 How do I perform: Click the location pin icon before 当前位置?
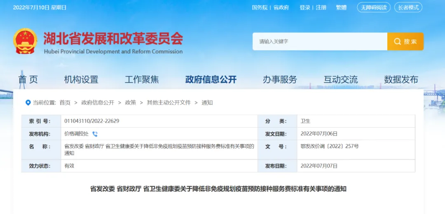pos(28,102)
